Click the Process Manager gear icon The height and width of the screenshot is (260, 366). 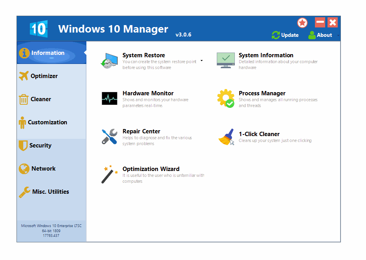pos(226,98)
